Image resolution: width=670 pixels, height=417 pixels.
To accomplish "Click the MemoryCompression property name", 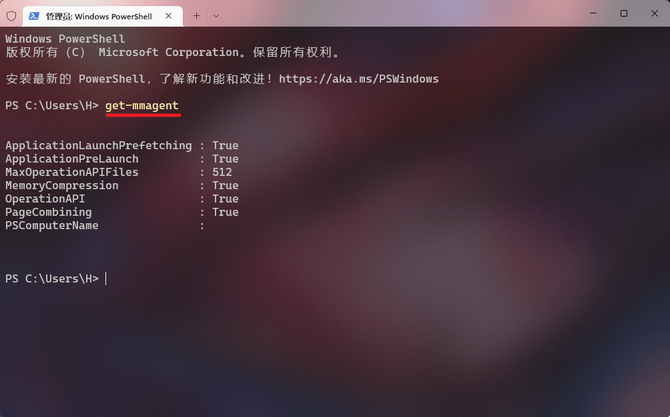I will [x=62, y=185].
